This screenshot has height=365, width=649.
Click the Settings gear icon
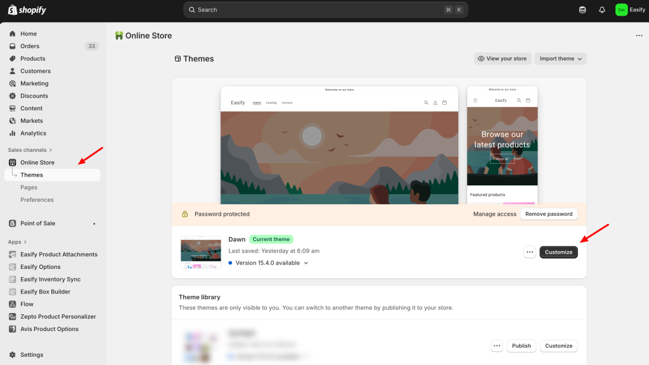tap(13, 355)
